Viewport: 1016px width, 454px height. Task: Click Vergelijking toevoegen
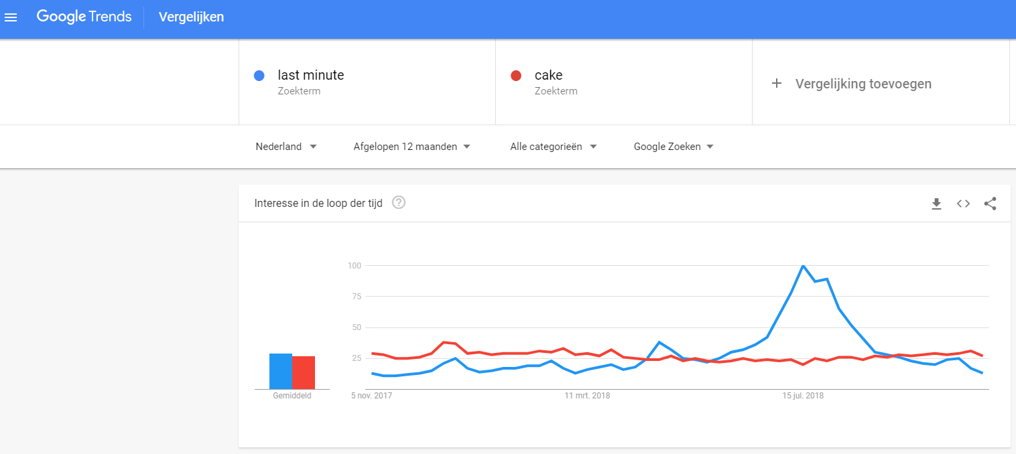863,84
